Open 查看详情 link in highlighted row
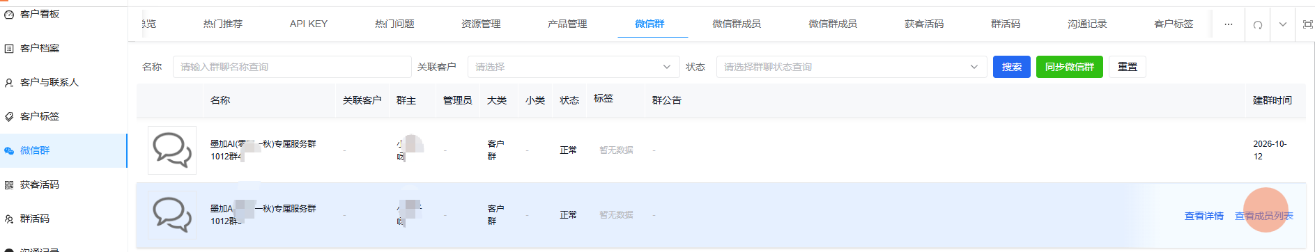 pos(1204,216)
